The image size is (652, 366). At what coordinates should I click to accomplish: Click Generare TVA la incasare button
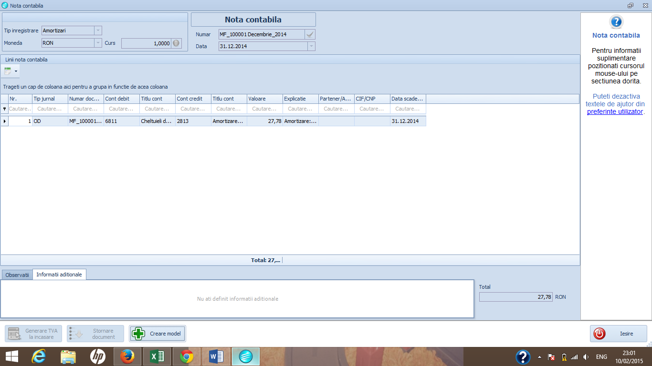tap(33, 334)
